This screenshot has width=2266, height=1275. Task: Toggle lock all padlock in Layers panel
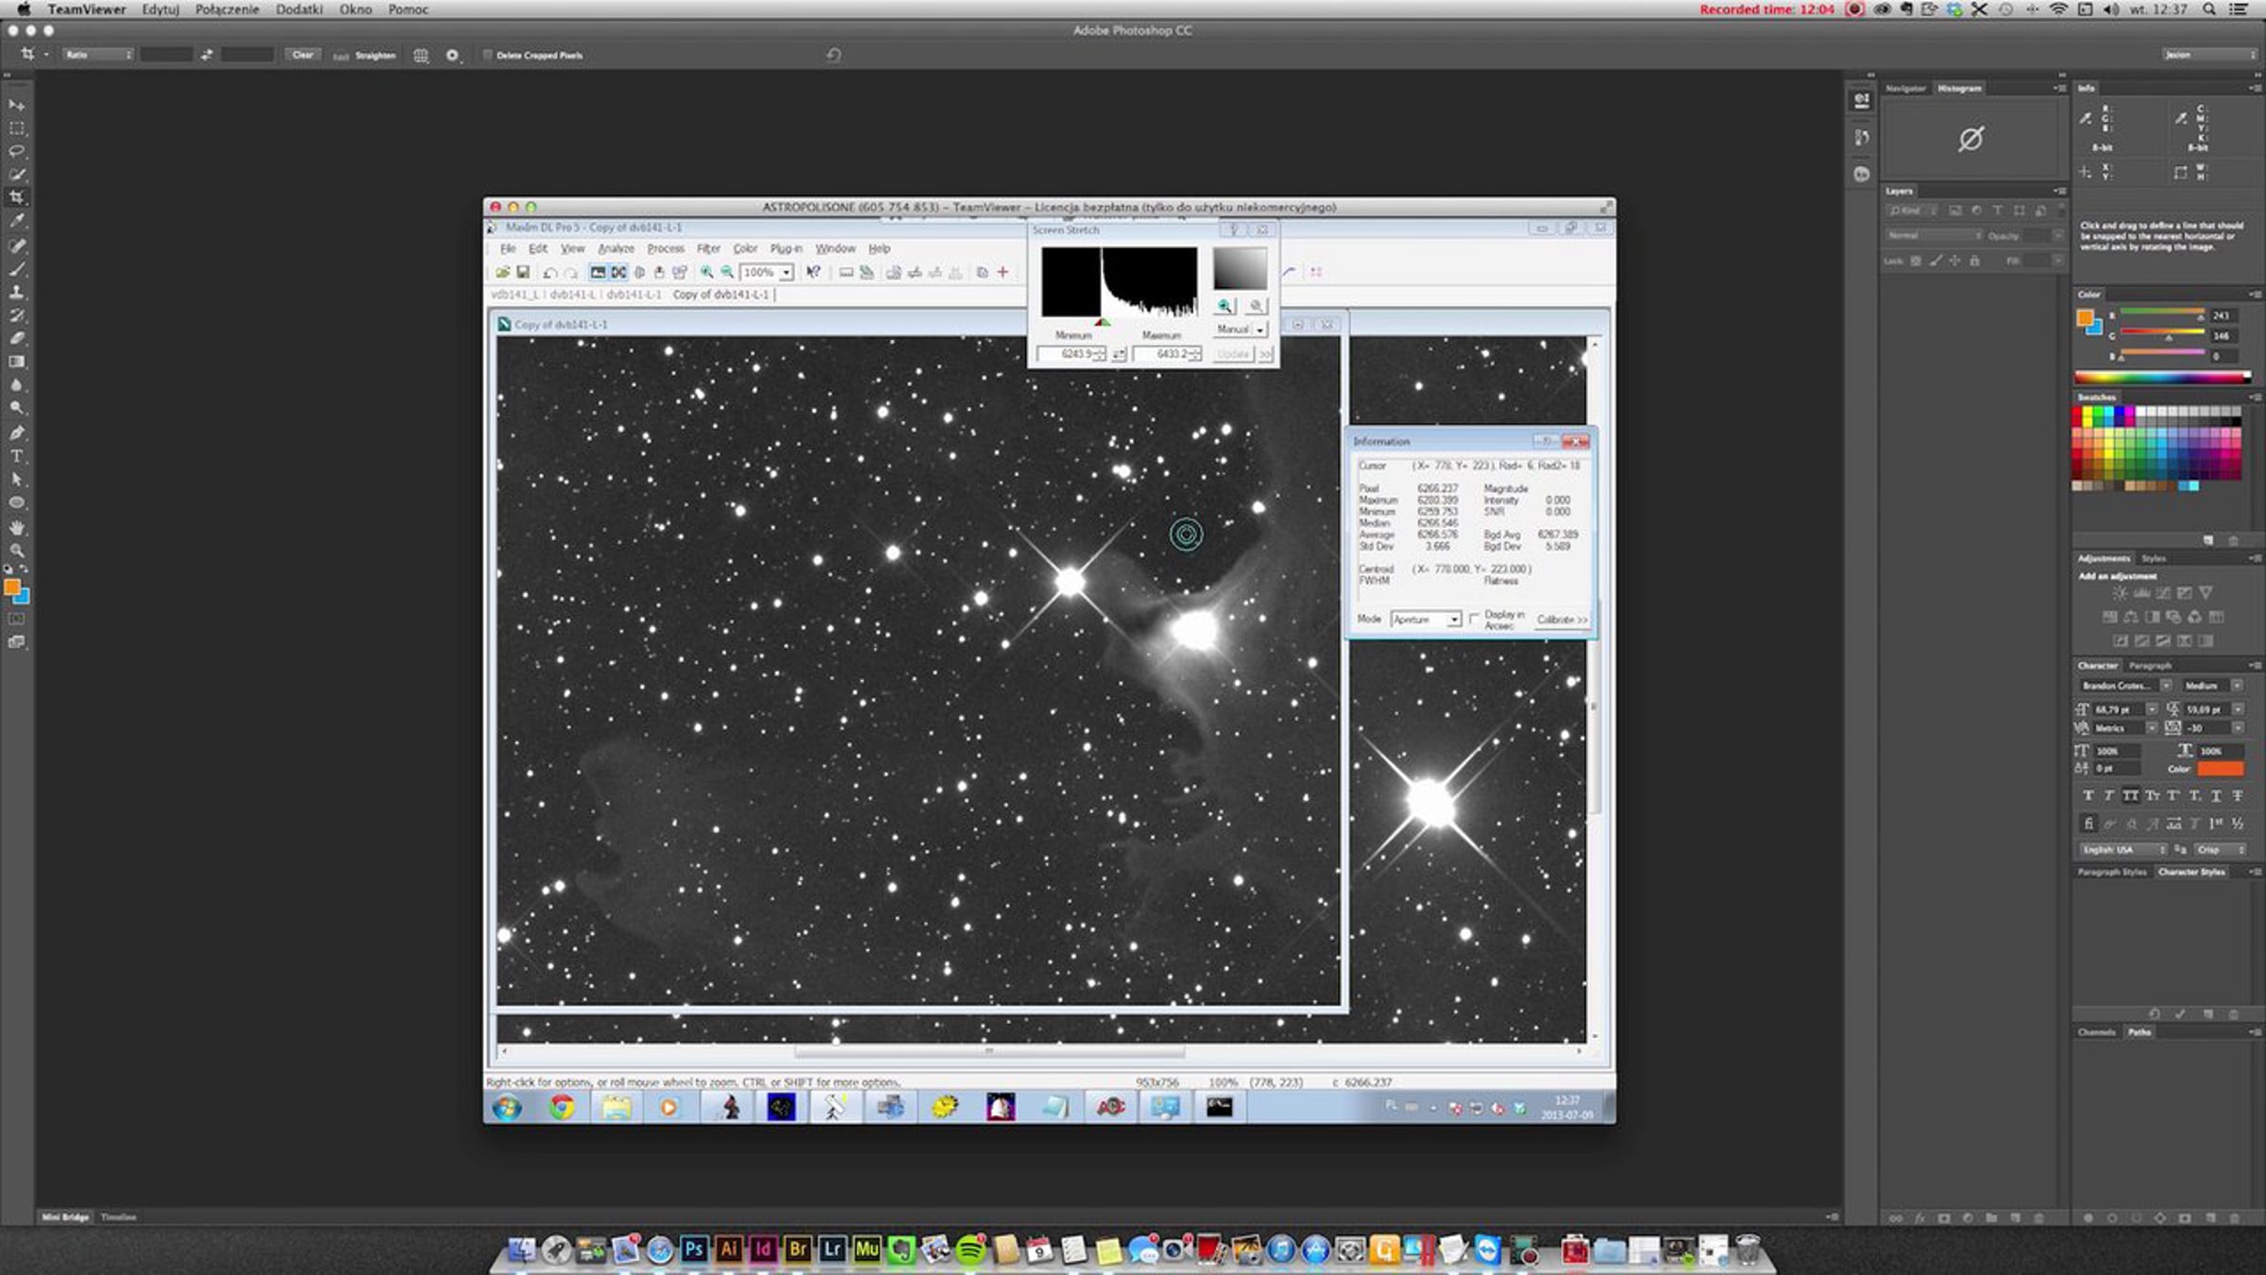click(1974, 262)
